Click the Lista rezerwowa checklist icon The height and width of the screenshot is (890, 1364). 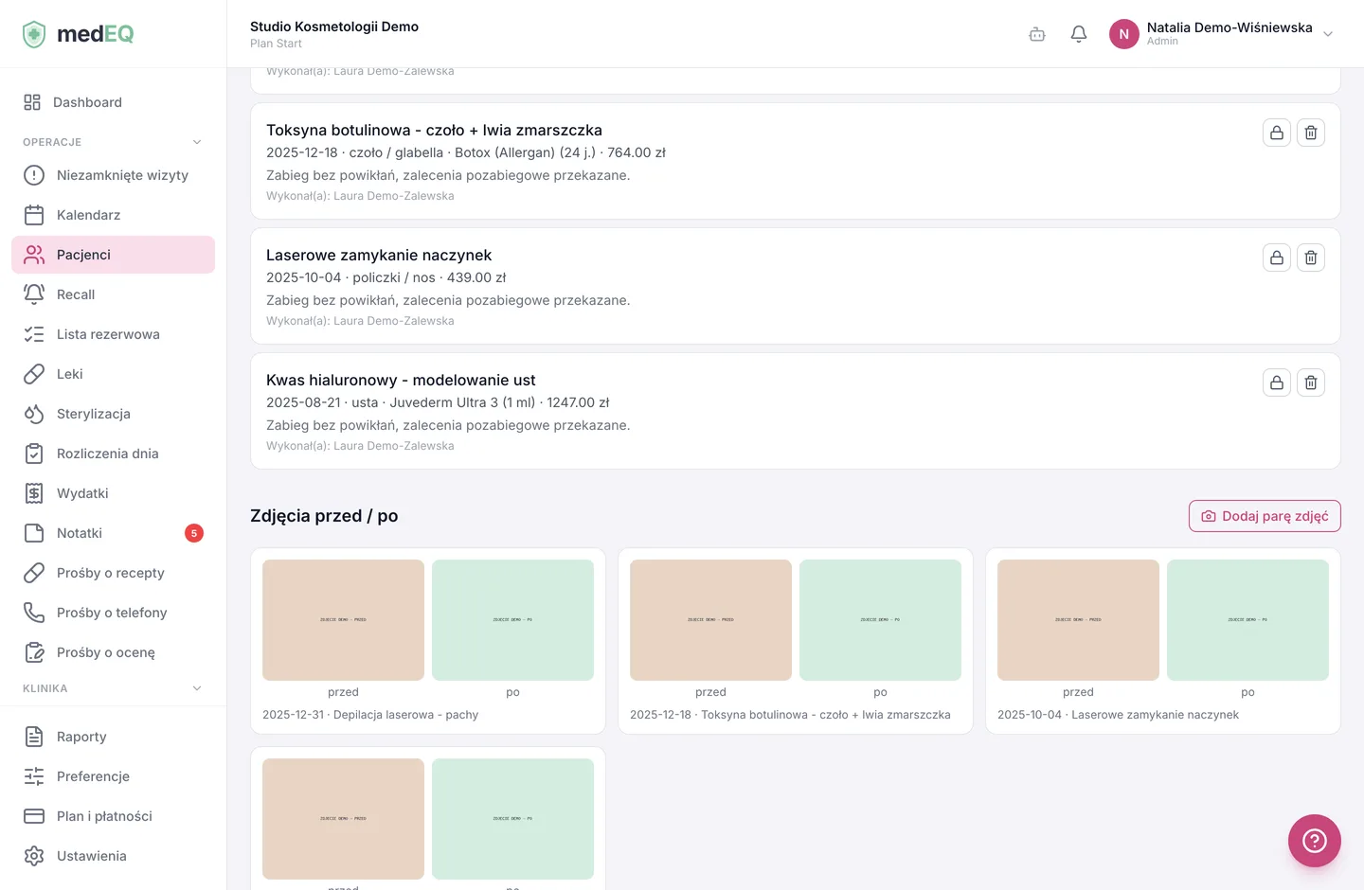point(34,334)
